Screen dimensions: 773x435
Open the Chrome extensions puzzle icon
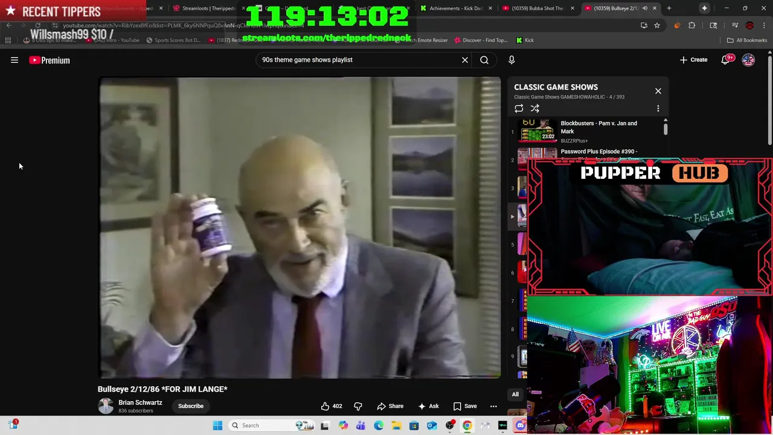pyautogui.click(x=692, y=25)
